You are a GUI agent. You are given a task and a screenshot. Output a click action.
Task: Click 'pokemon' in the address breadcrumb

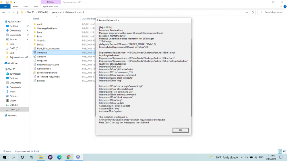coord(57,12)
